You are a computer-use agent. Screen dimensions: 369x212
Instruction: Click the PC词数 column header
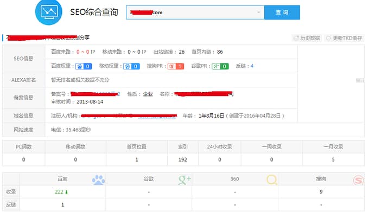click(x=23, y=147)
